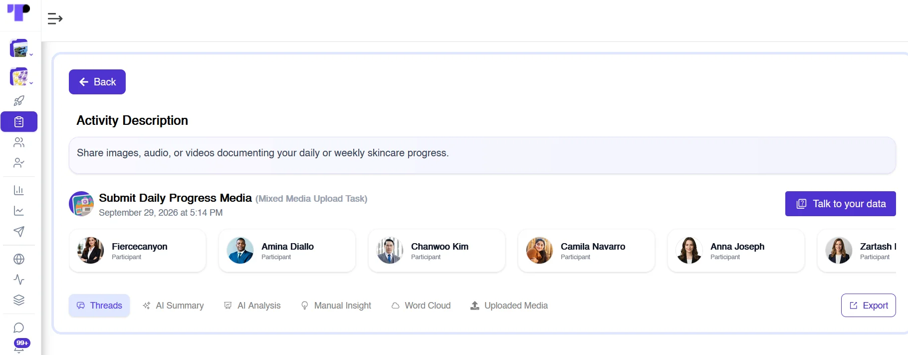Click the Submit Daily Progress Media title
The image size is (908, 355).
175,198
